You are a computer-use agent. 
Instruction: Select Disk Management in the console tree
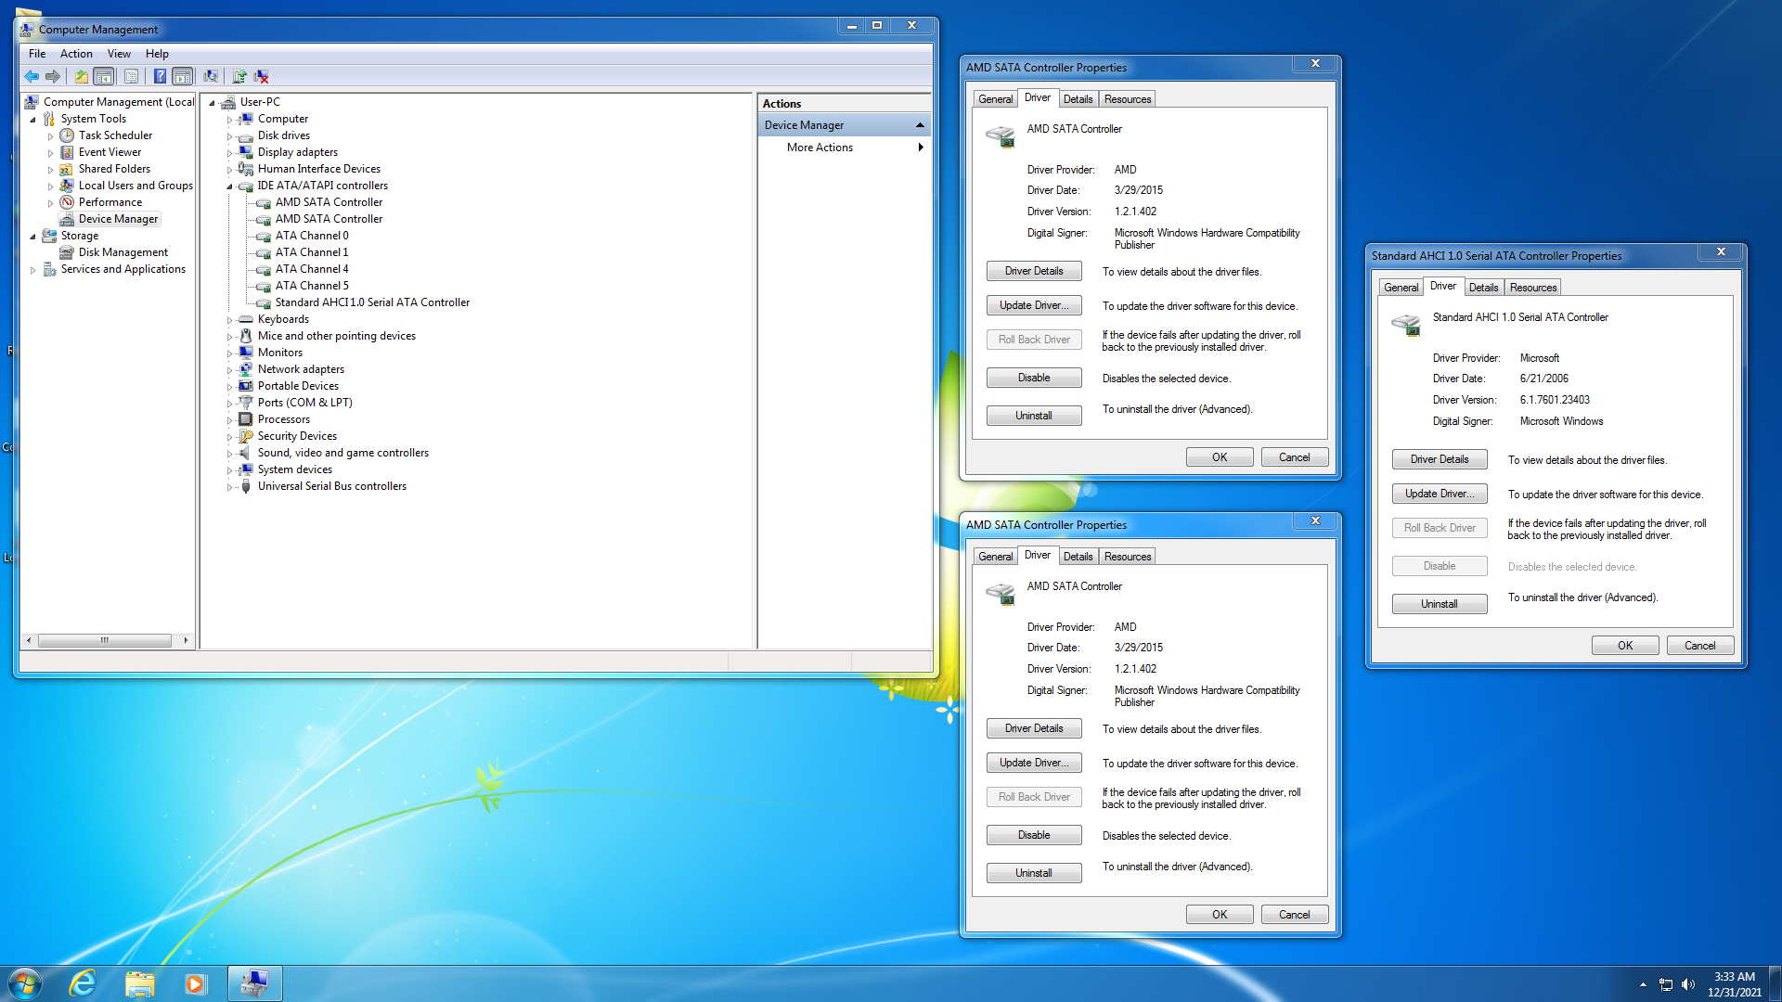pyautogui.click(x=123, y=252)
